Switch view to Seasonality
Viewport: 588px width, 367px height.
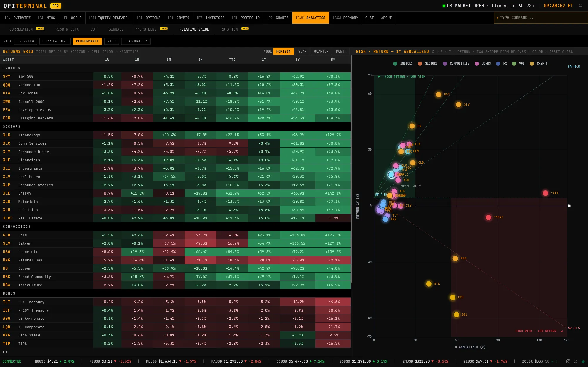pos(136,41)
